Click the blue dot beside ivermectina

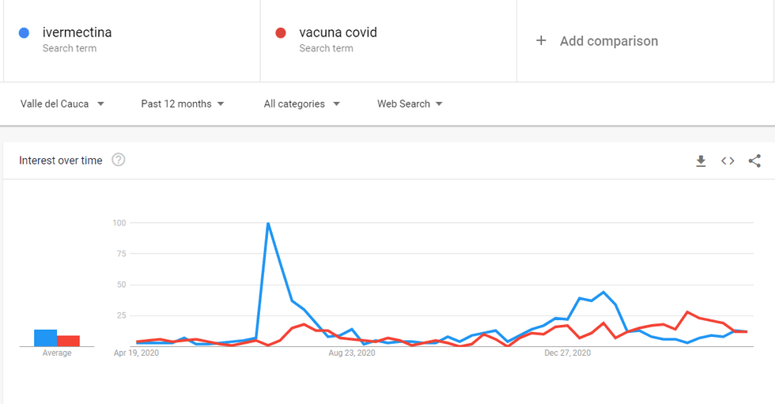tap(24, 33)
